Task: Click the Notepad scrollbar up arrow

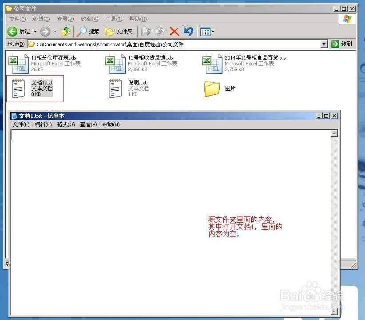Action: point(334,133)
